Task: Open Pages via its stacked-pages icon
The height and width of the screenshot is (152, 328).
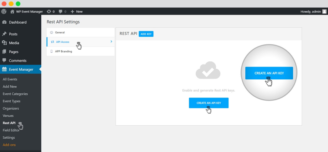Action: coord(4,51)
